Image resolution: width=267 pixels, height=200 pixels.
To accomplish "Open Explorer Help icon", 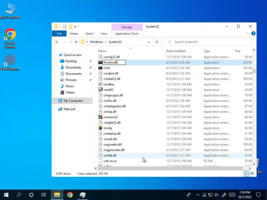I will (253, 33).
